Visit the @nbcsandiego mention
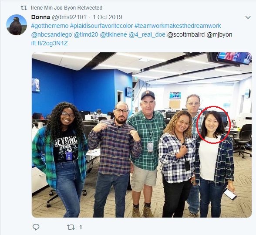 coord(51,35)
